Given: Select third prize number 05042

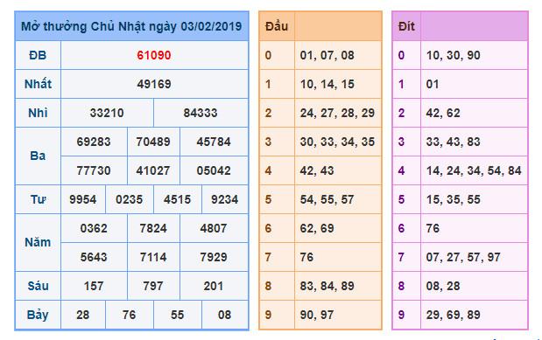Looking at the screenshot, I should pyautogui.click(x=214, y=170).
